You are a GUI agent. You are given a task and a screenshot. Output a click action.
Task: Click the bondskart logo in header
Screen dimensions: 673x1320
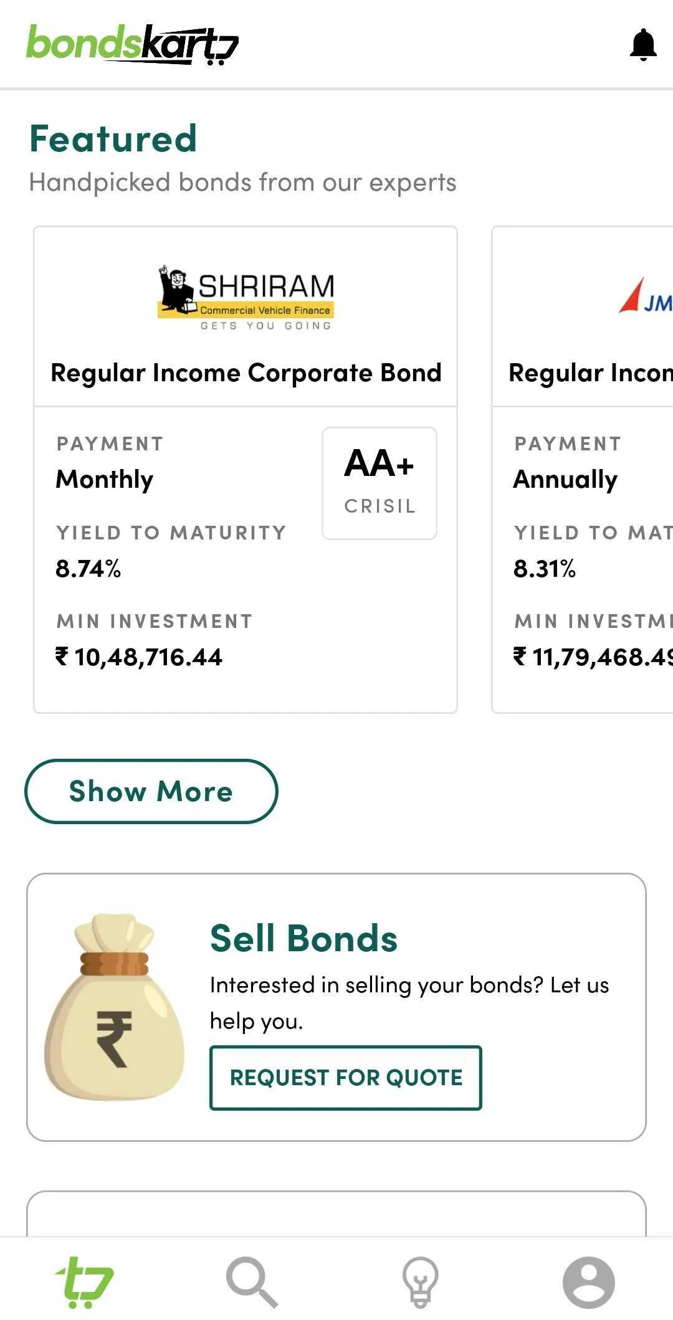pyautogui.click(x=132, y=44)
